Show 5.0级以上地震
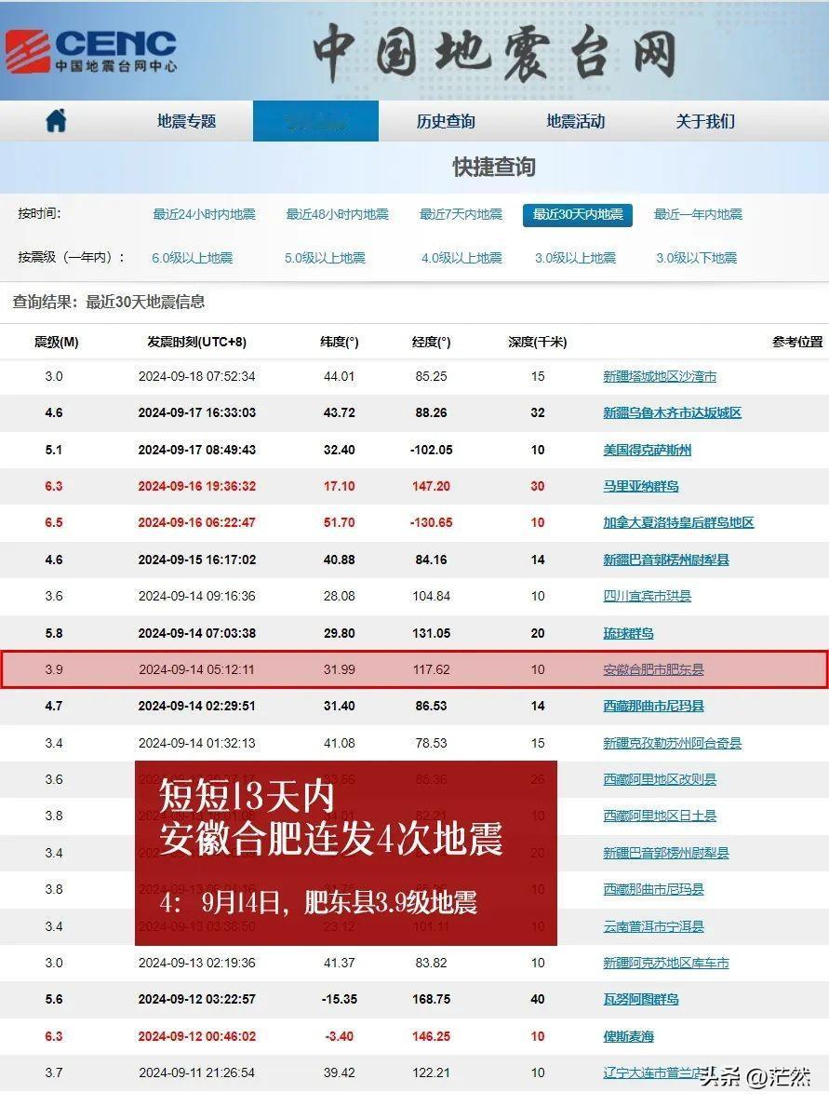This screenshot has height=1106, width=829. click(325, 258)
